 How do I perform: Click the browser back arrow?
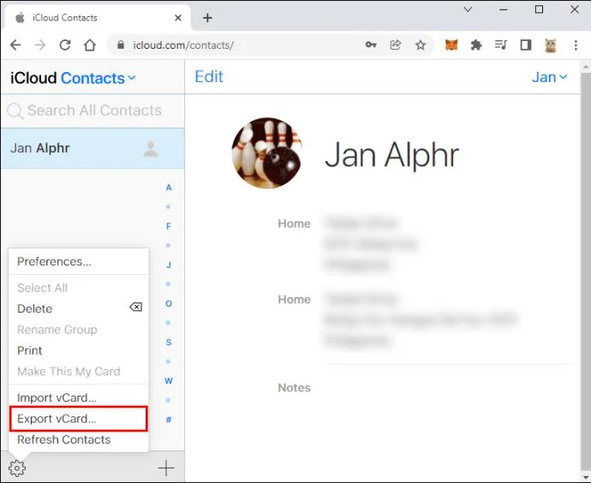click(15, 45)
